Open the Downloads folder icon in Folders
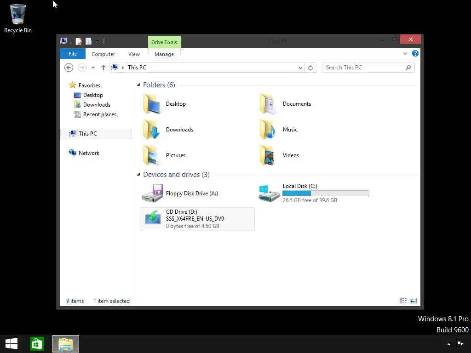Viewport: 471px width, 353px height. [152, 130]
